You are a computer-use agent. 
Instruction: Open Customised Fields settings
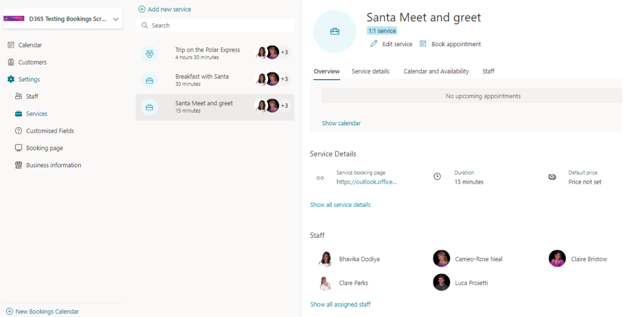click(50, 131)
